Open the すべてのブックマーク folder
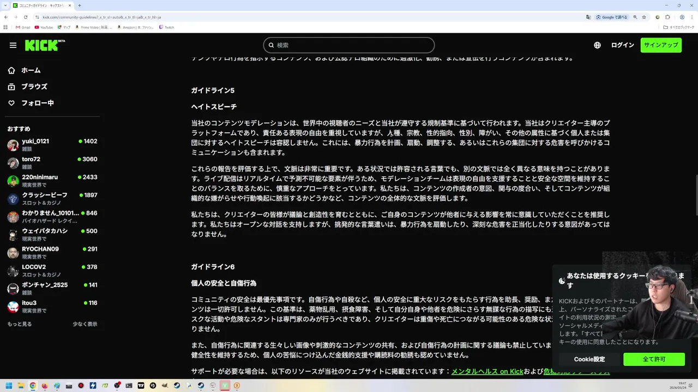Viewport: 698px width, 392px height. point(679,27)
